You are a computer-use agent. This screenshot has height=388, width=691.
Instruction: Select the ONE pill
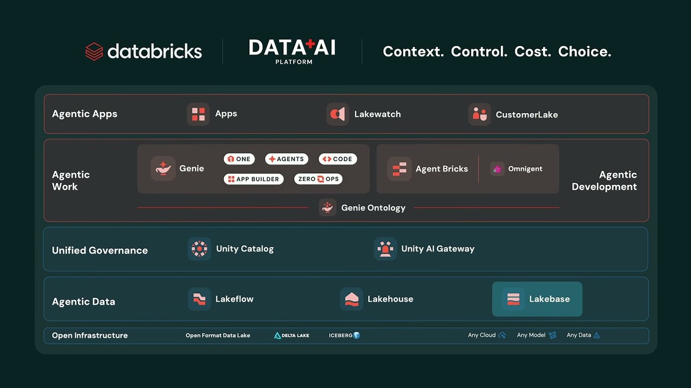[239, 159]
